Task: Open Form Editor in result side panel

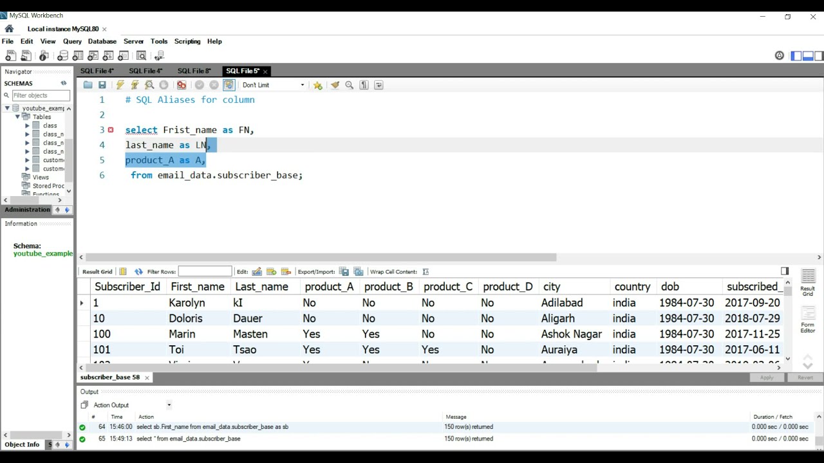Action: (x=808, y=320)
